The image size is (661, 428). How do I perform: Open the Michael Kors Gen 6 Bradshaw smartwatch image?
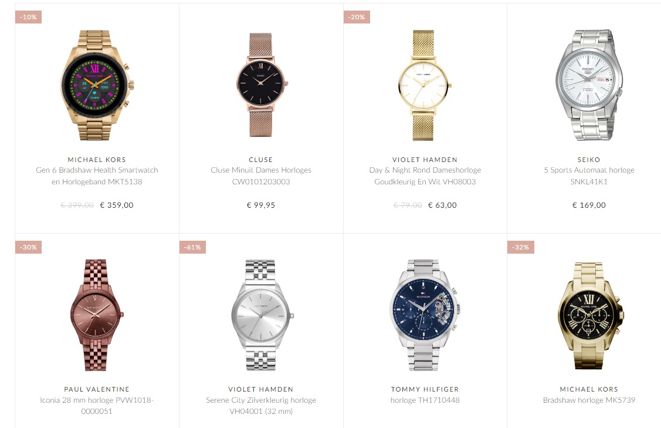click(x=97, y=85)
